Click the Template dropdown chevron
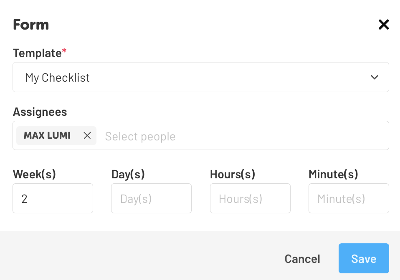The image size is (400, 280). [375, 77]
